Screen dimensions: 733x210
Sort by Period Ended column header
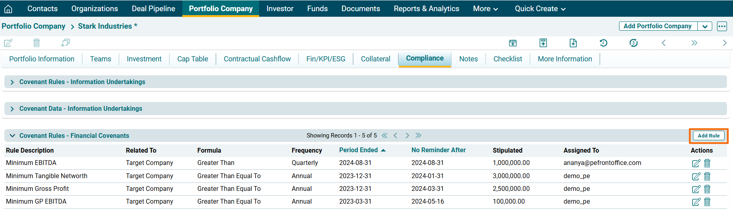[x=358, y=150]
